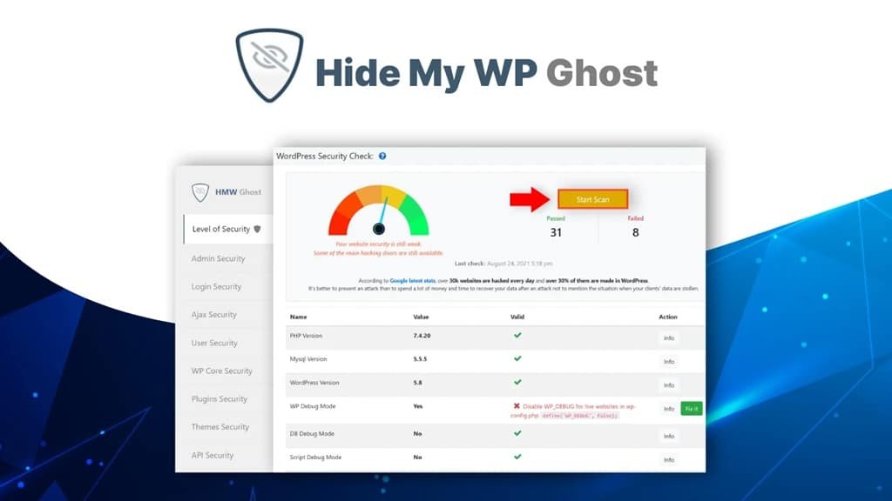Open Admin Security section
The width and height of the screenshot is (892, 501).
(218, 258)
